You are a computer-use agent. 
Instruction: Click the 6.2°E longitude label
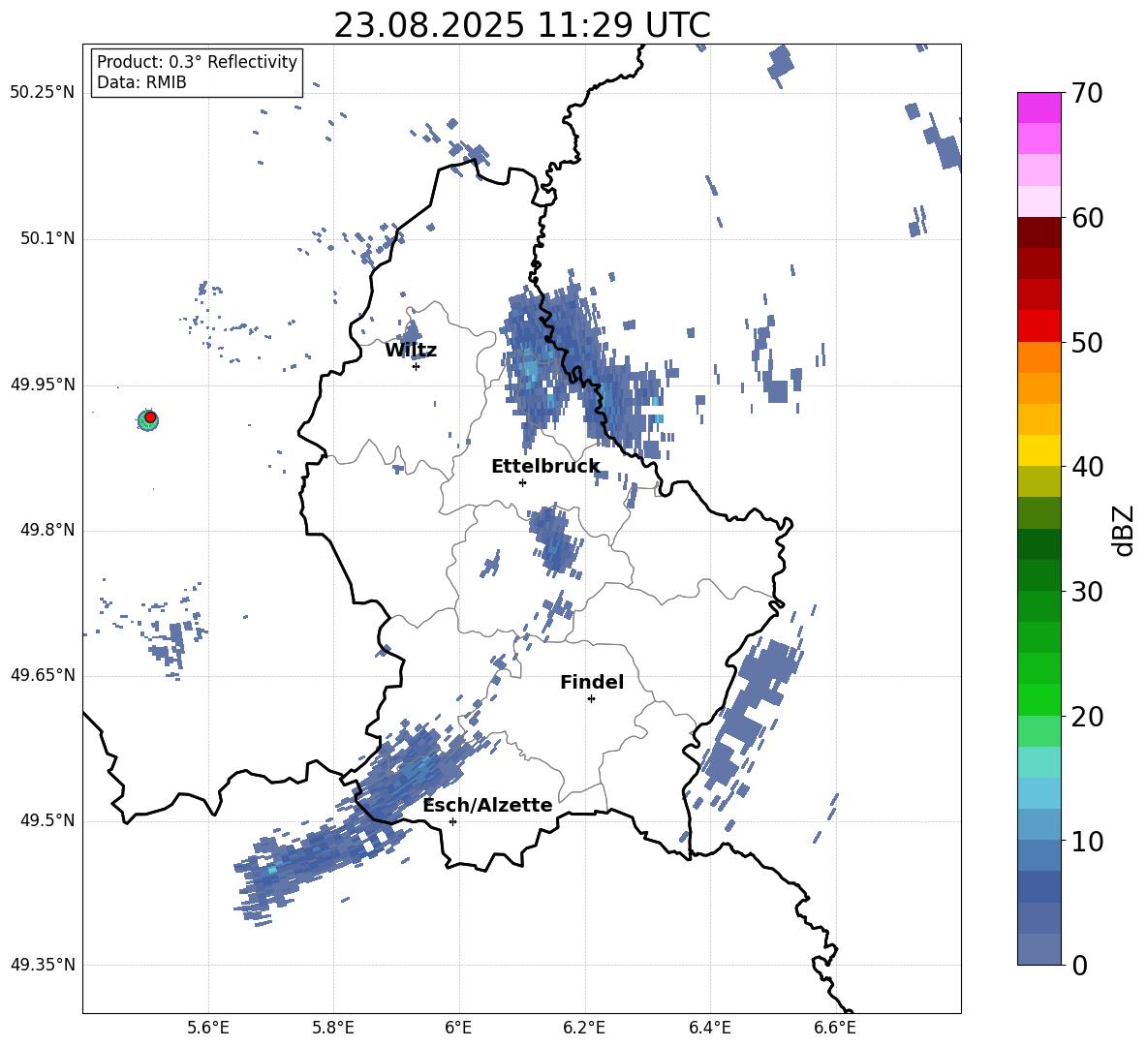[x=584, y=1028]
